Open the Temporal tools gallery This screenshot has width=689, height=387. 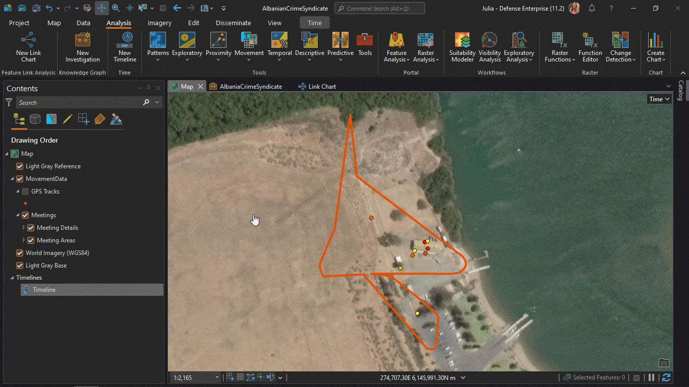279,48
